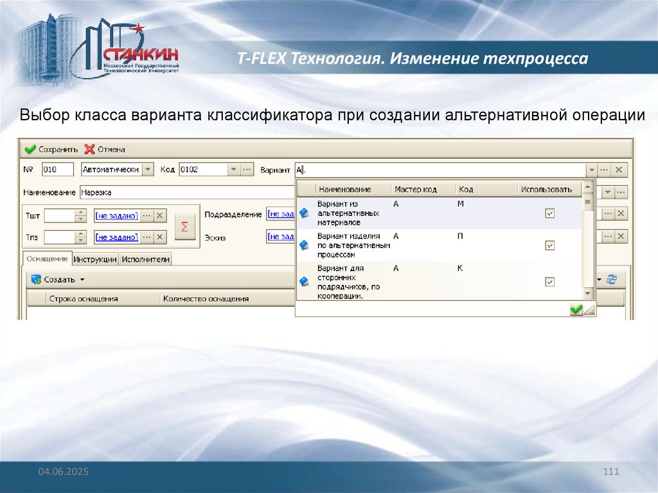Click the Тшт numeric input field
658x493 pixels.
point(60,216)
